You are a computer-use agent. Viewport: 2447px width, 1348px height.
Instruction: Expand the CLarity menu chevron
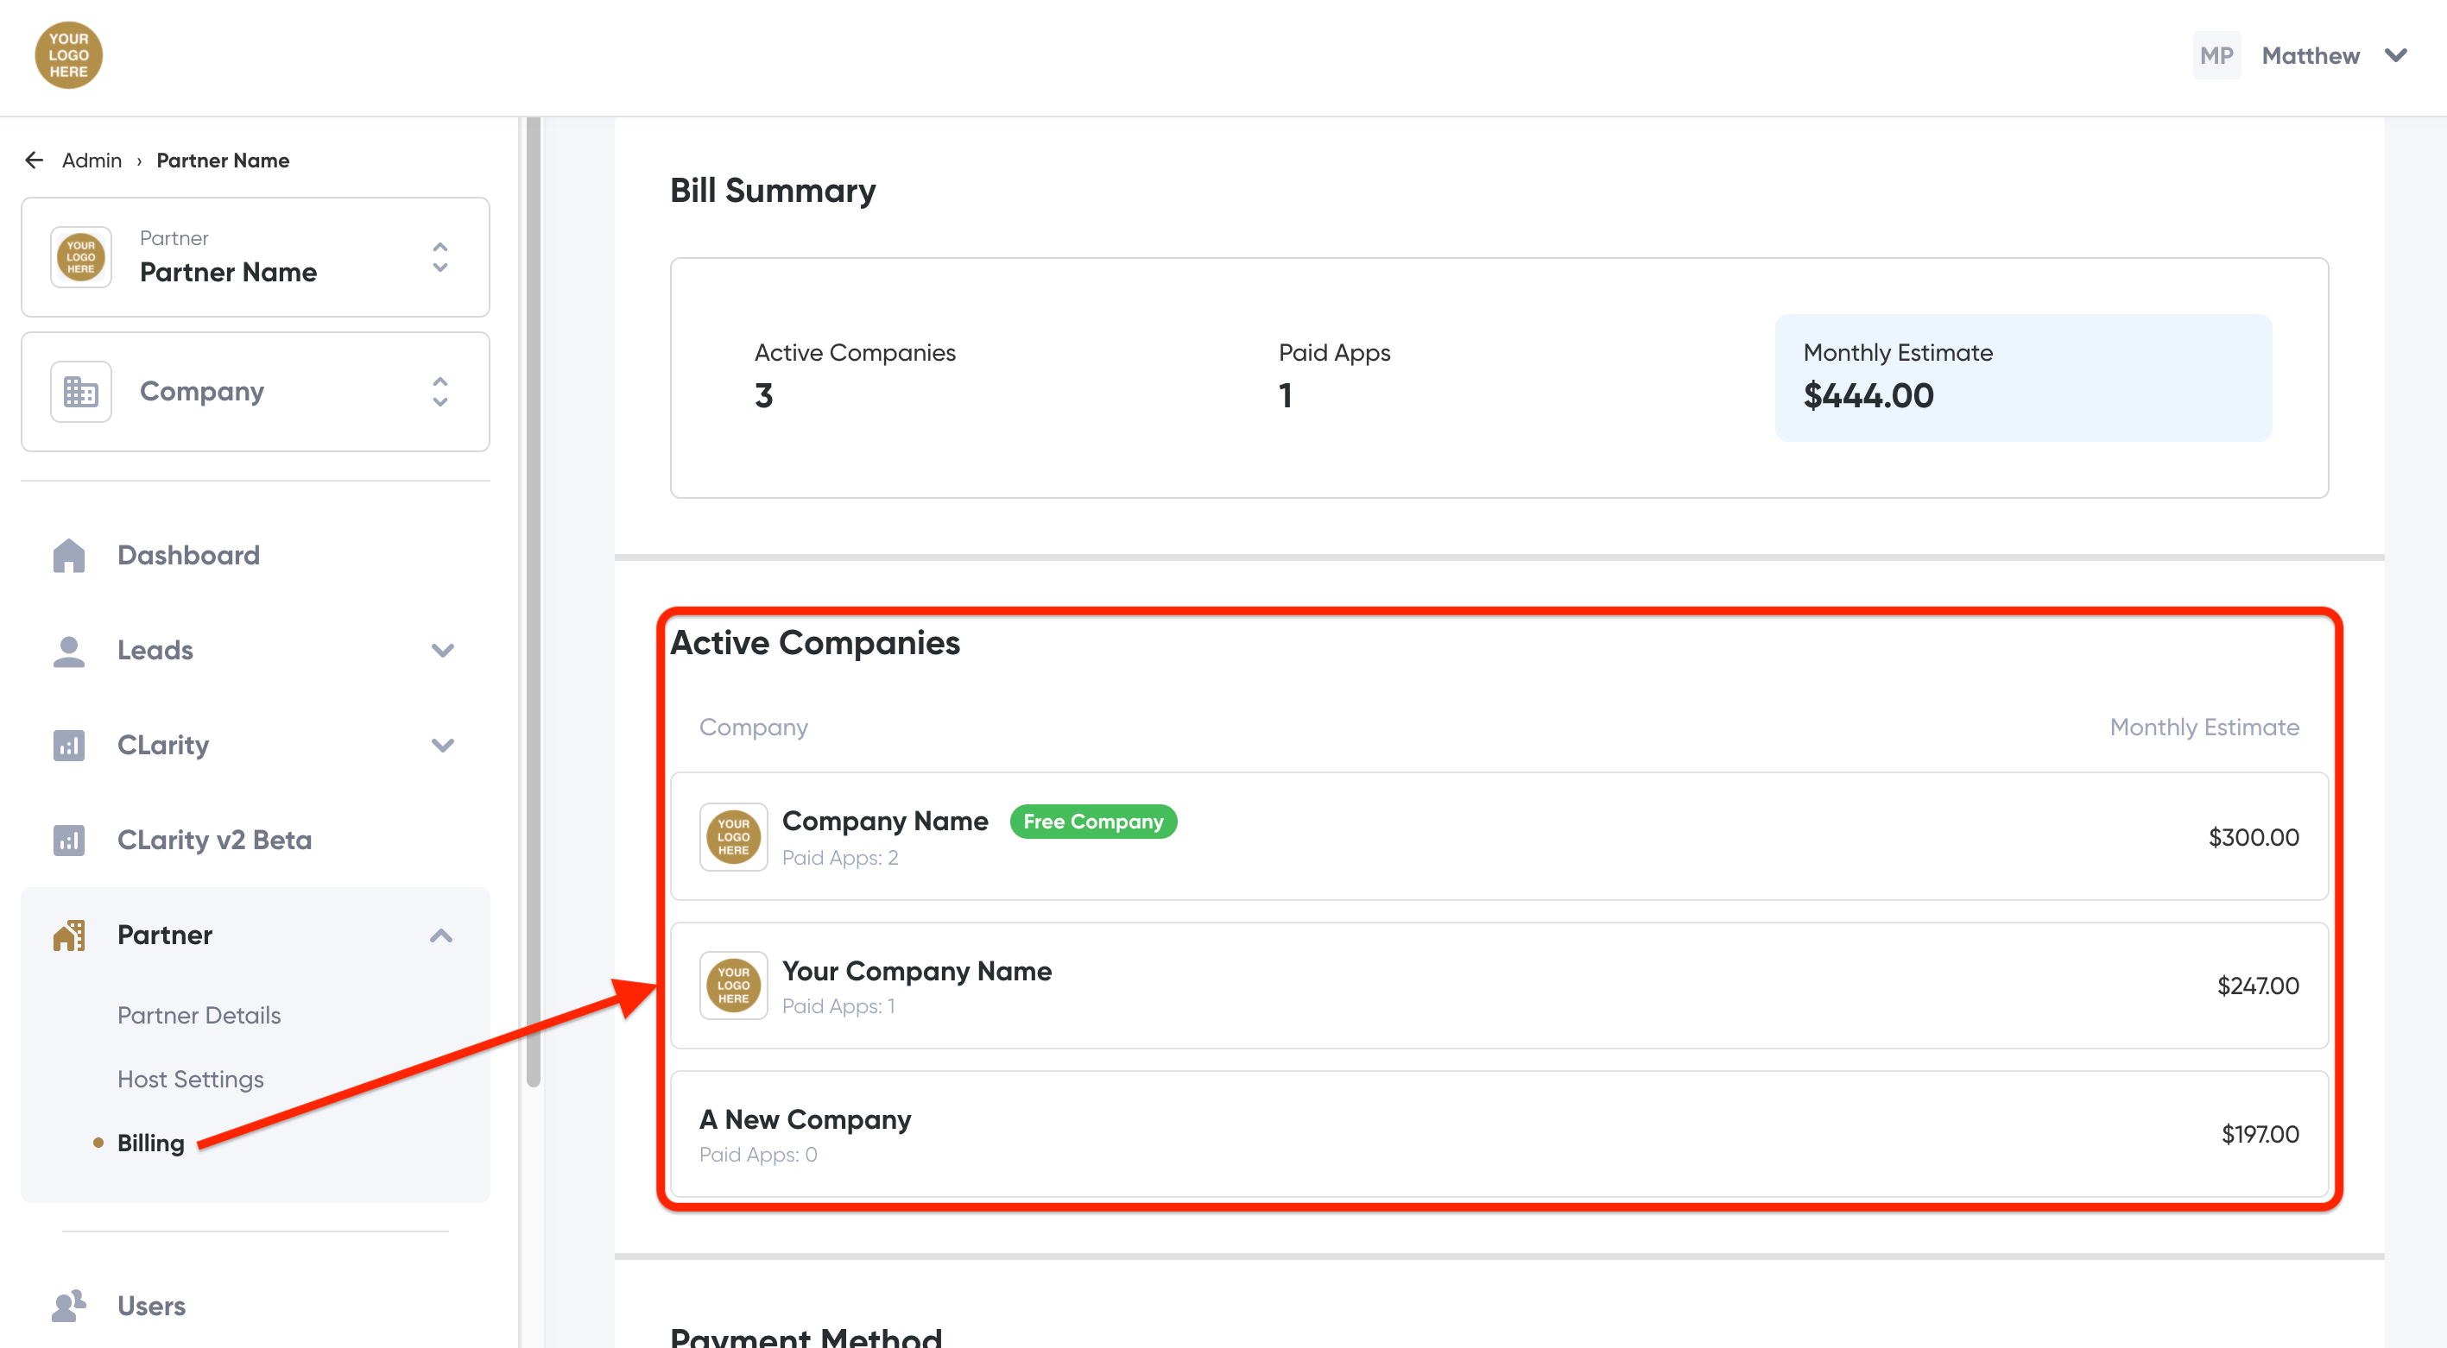click(x=442, y=746)
